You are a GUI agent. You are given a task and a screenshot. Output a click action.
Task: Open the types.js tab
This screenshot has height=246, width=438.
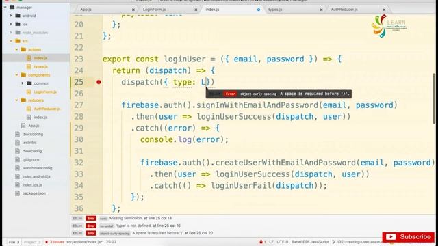[275, 10]
